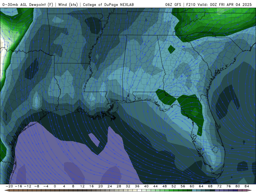Image resolution: width=256 pixels, height=192 pixels.
Task: Click the white color bar swatch below 36
Action: pos(140,190)
